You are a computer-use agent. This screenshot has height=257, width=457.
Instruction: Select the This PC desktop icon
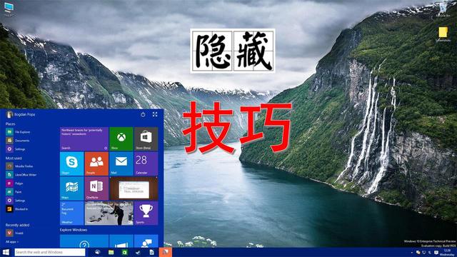click(x=9, y=9)
